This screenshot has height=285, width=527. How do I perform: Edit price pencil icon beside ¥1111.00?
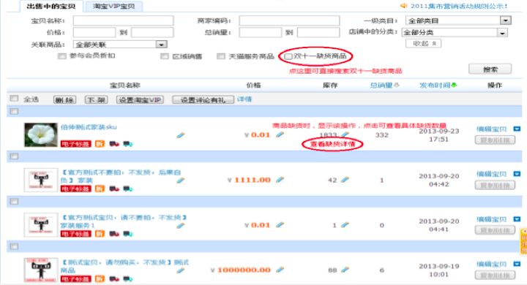click(x=280, y=180)
